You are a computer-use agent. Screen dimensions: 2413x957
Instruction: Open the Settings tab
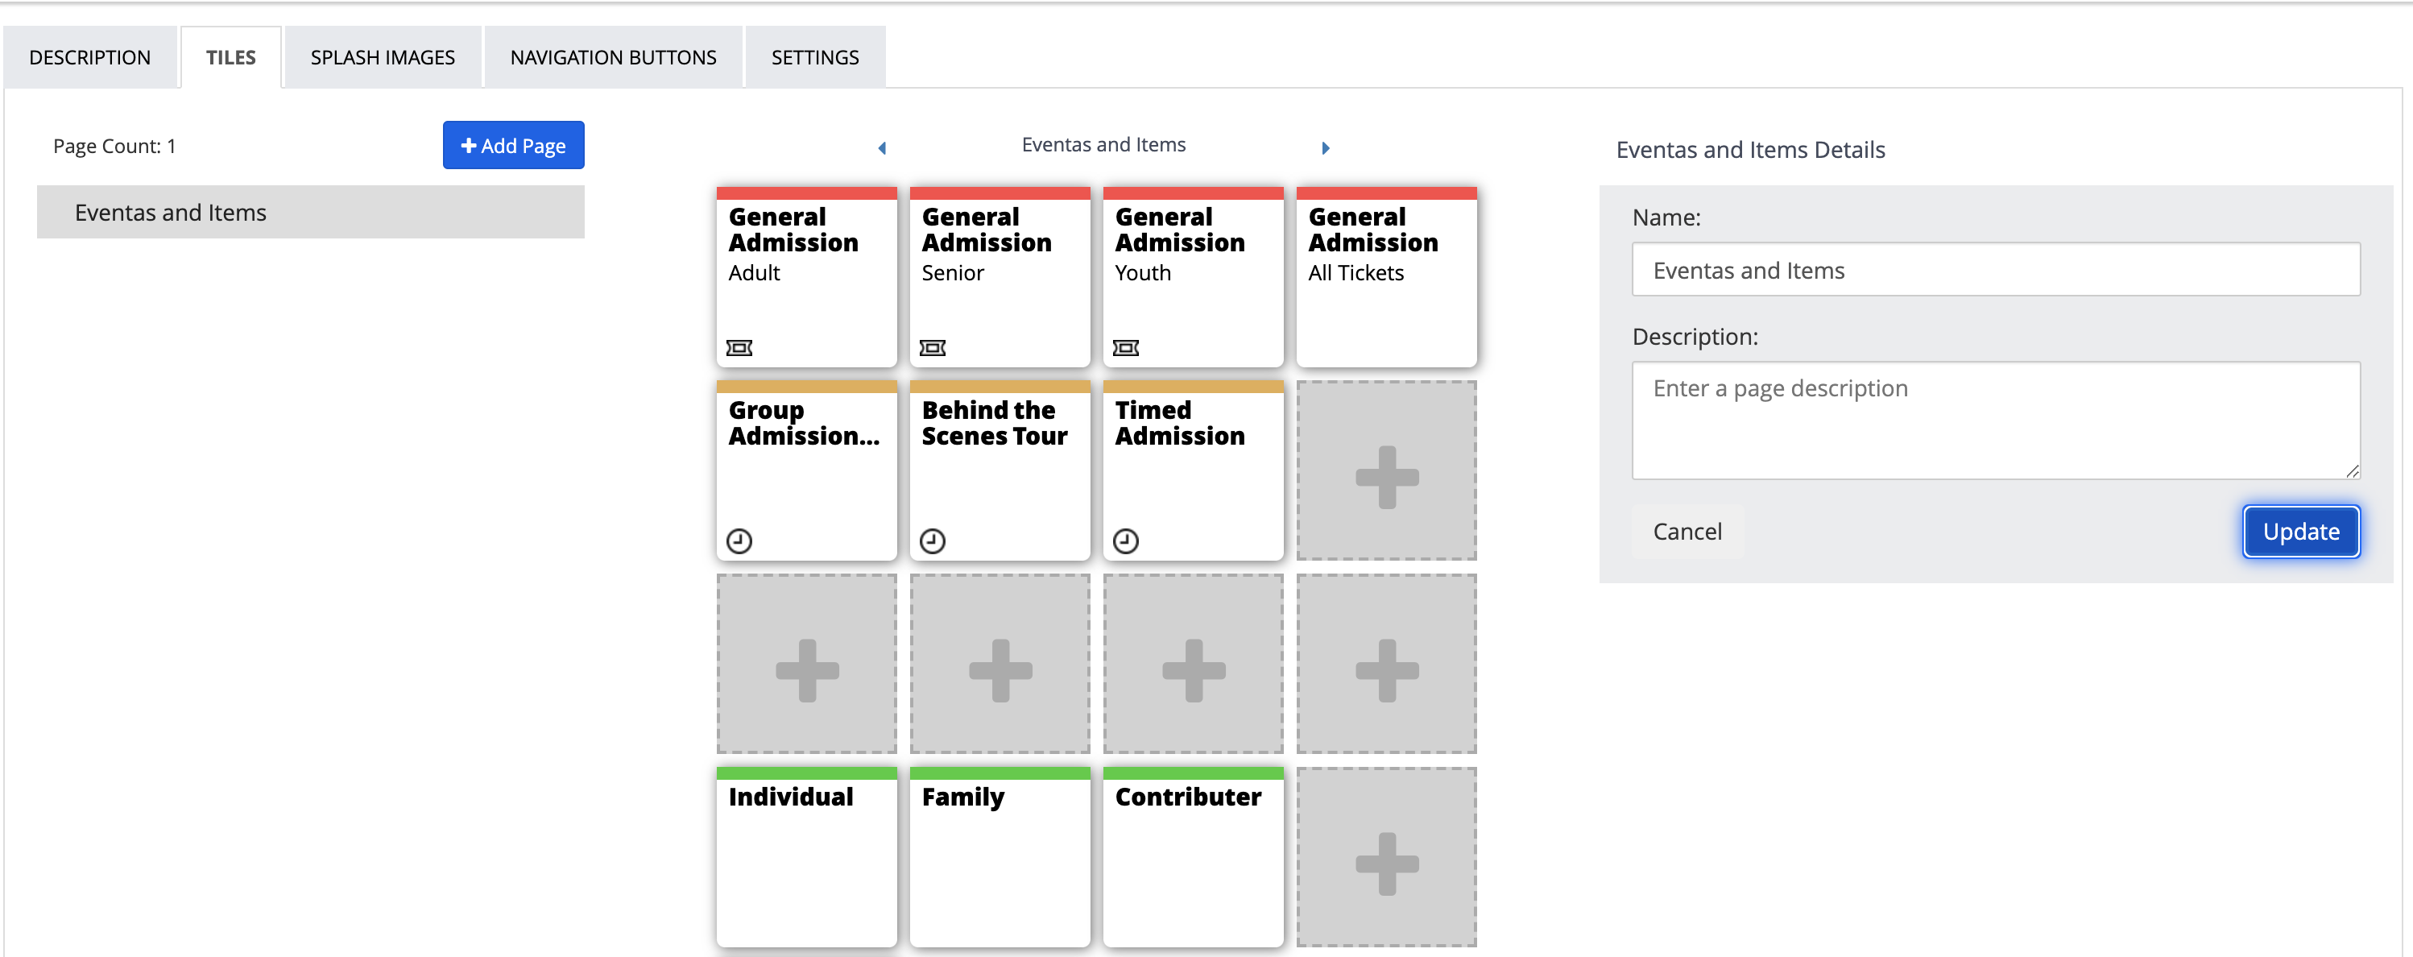click(814, 58)
